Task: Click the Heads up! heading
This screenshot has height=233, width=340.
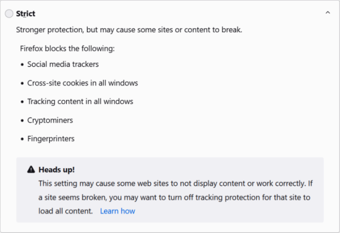Action: tap(57, 169)
